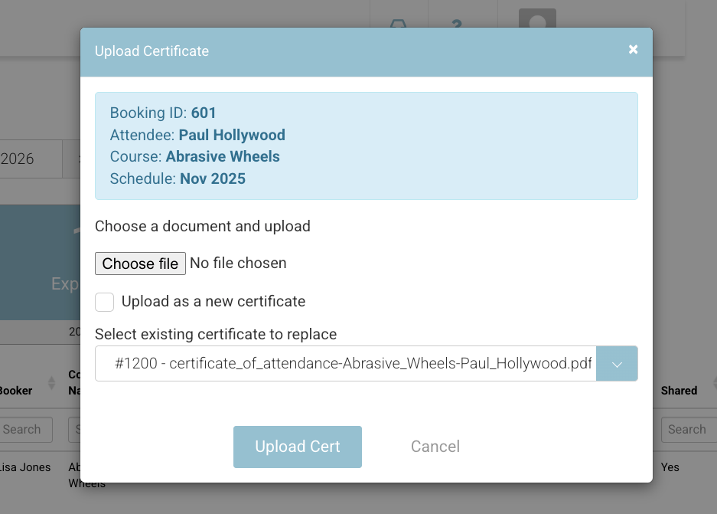Click the Shared column search field
This screenshot has height=514, width=717.
tap(687, 430)
